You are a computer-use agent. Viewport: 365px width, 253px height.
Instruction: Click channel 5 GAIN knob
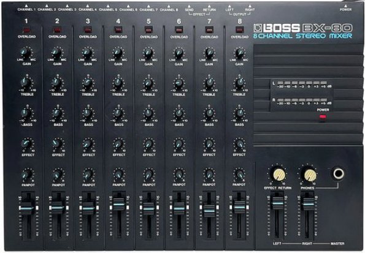coord(148,53)
